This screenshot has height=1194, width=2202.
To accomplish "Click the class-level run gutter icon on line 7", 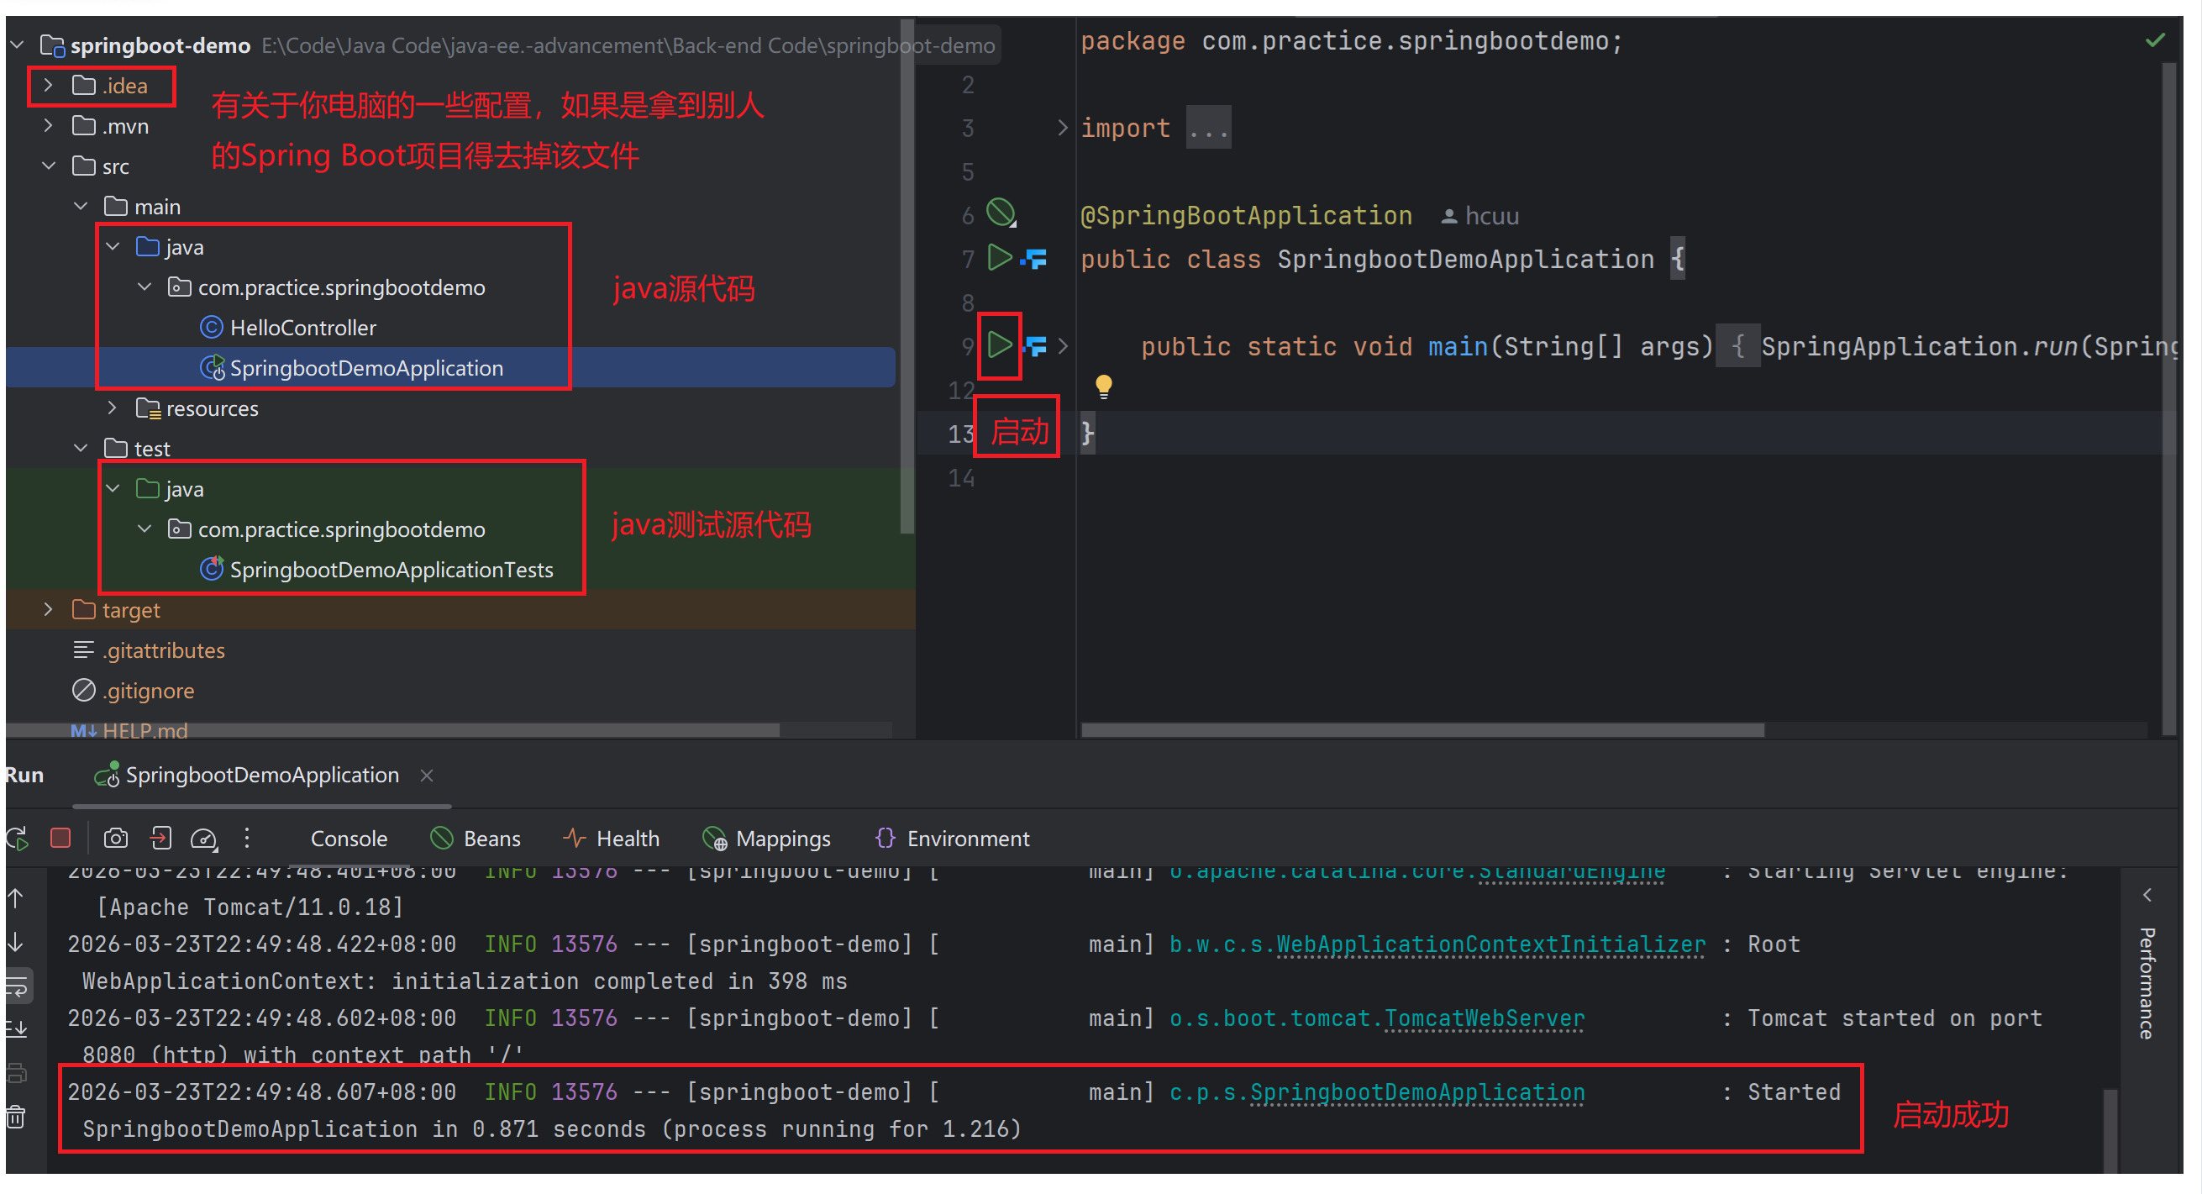I will [x=998, y=257].
